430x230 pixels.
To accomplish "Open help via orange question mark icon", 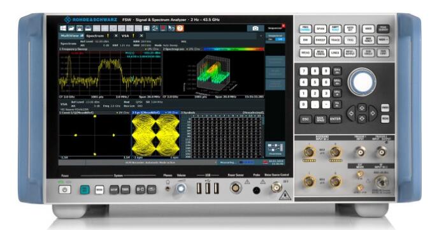I will coord(180,28).
